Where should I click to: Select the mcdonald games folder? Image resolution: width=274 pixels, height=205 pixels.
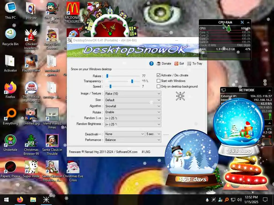pyautogui.click(x=52, y=66)
